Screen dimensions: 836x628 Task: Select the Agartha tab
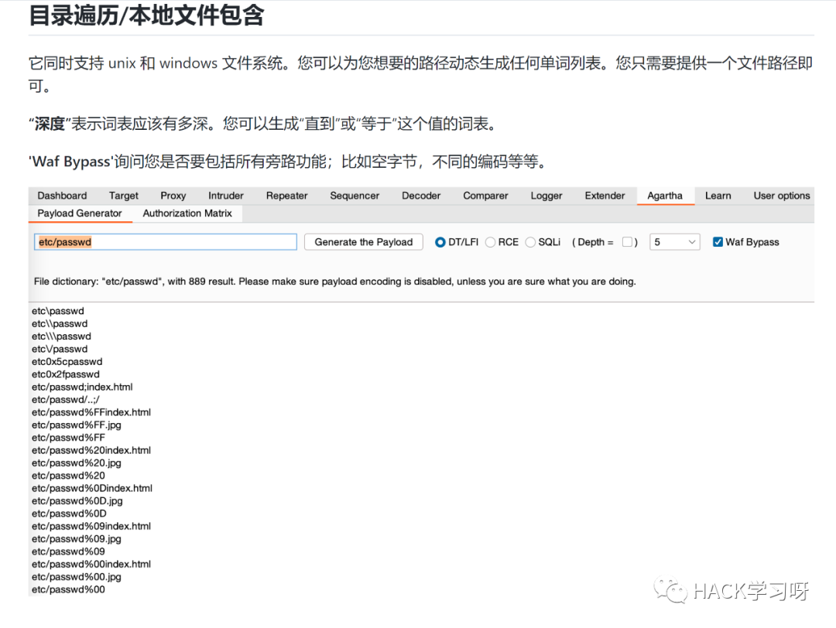pos(665,196)
